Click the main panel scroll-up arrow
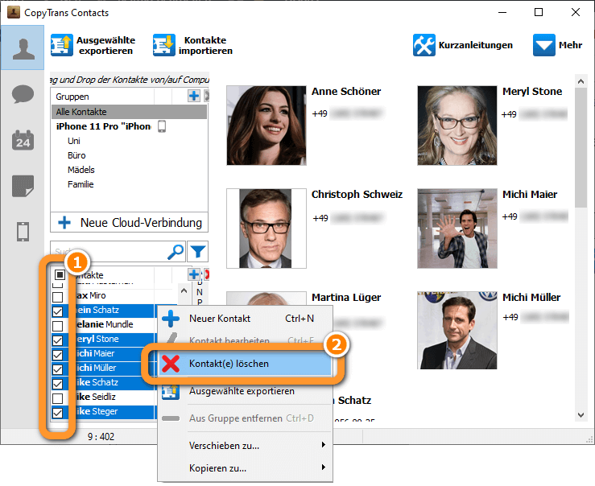Viewport: 595px width, 486px height. click(581, 81)
